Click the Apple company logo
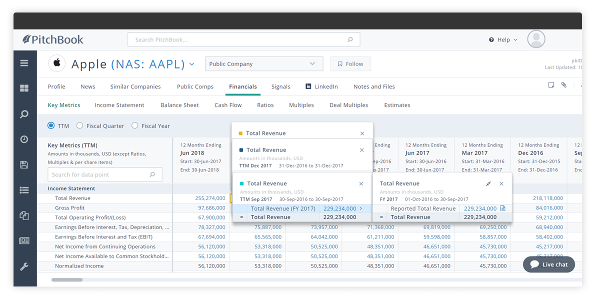Image resolution: width=600 pixels, height=303 pixels. pyautogui.click(x=57, y=63)
